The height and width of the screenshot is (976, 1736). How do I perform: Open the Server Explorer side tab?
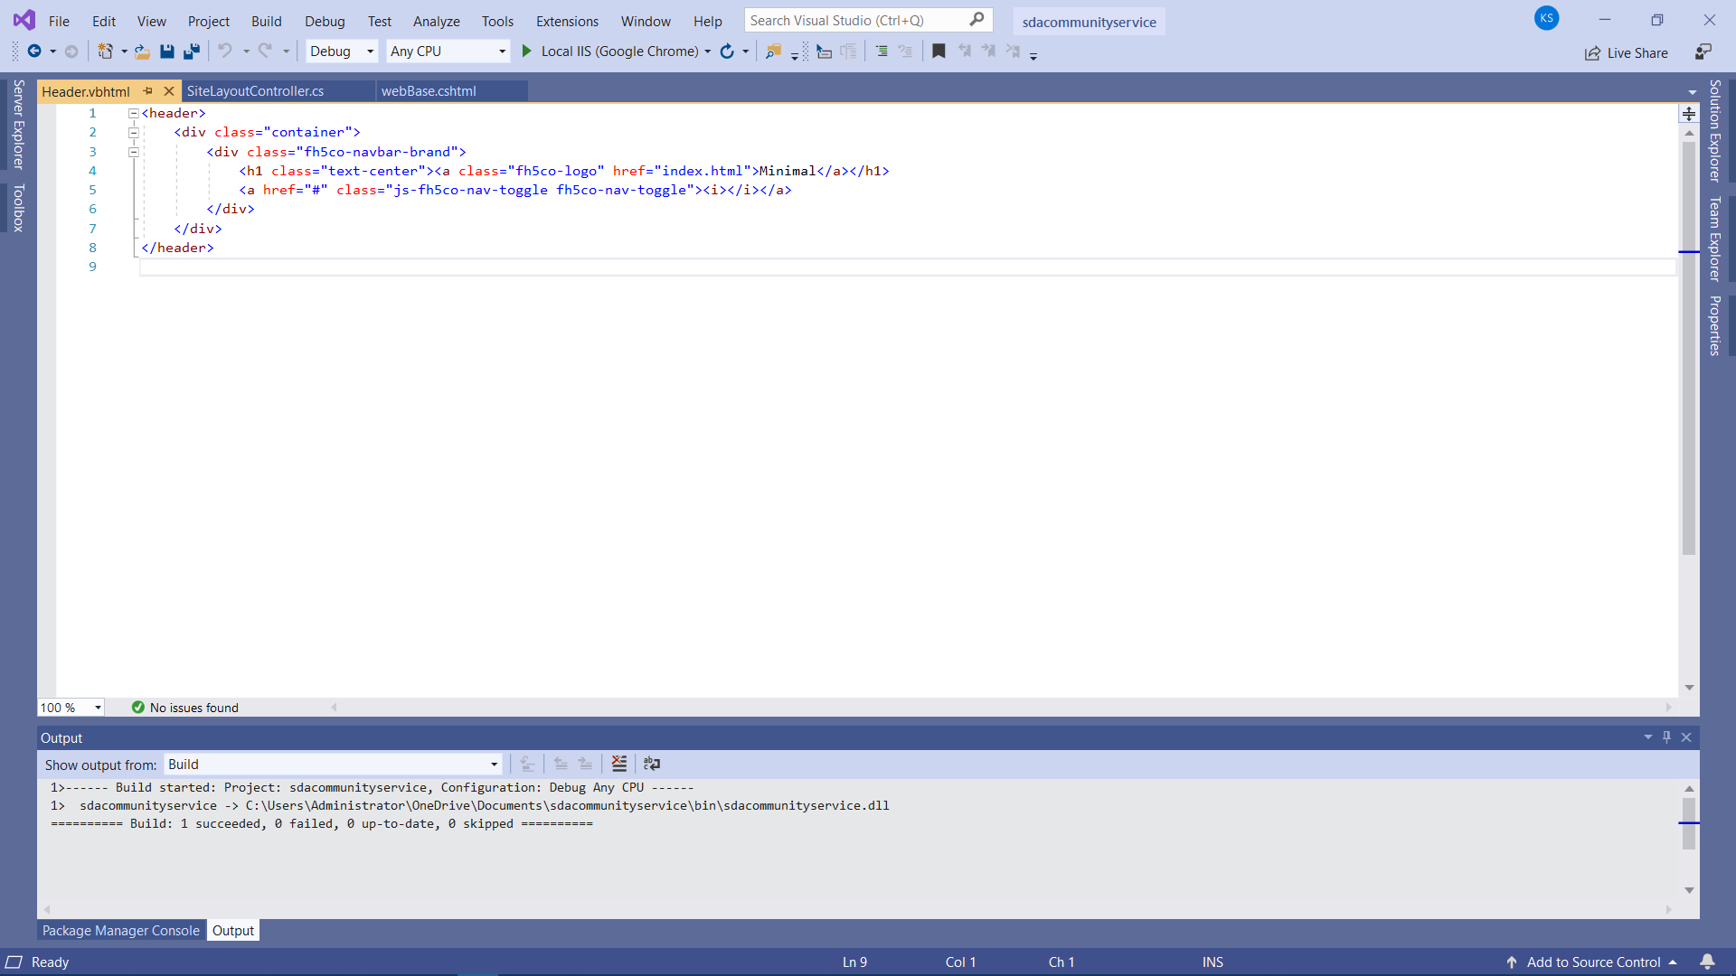click(19, 125)
